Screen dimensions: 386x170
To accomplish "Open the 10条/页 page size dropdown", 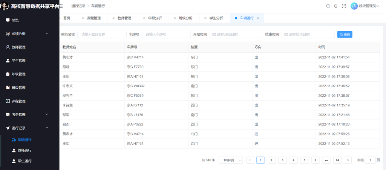I will (231, 160).
